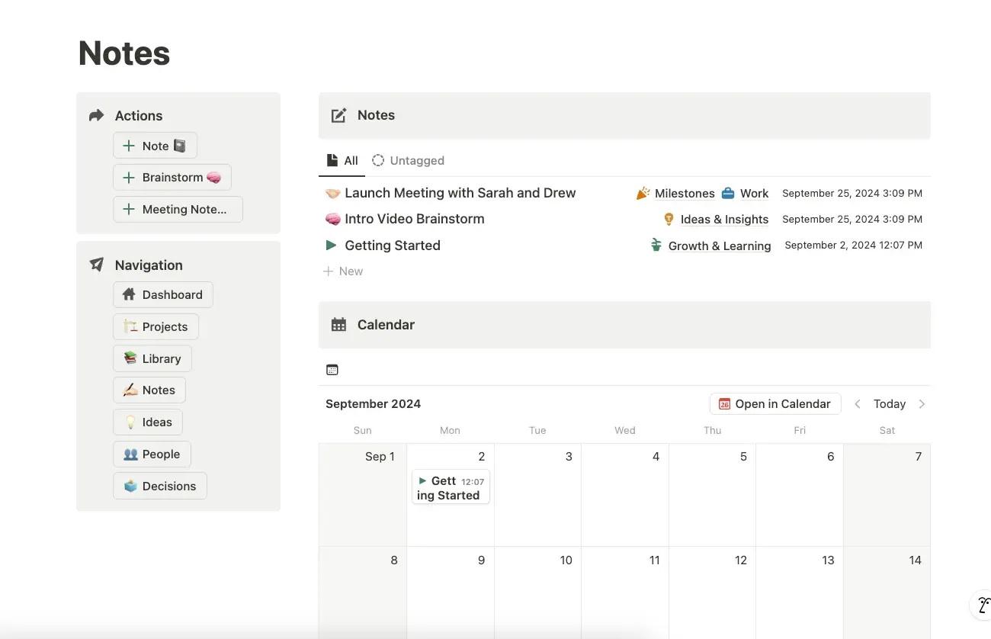
Task: Click the Actions arrow icon
Action: (96, 116)
